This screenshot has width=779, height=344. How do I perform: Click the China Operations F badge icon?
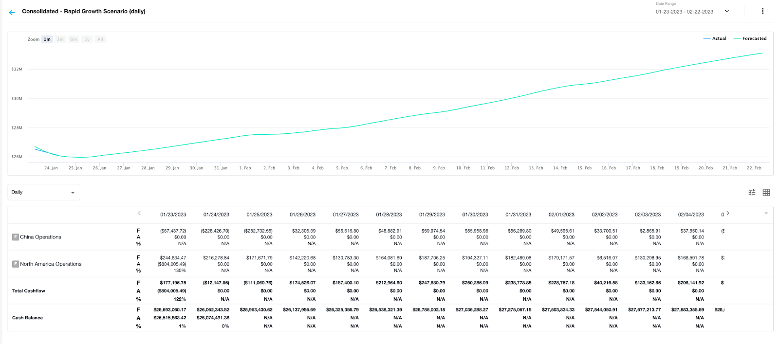coord(16,237)
